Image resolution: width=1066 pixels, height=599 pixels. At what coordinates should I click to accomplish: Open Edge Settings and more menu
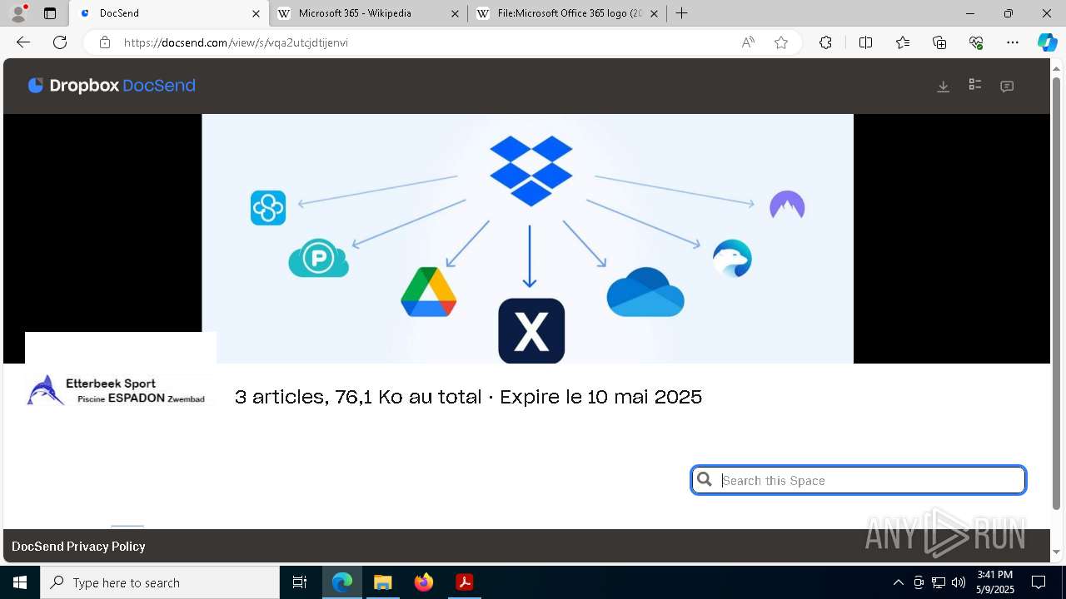point(1013,42)
